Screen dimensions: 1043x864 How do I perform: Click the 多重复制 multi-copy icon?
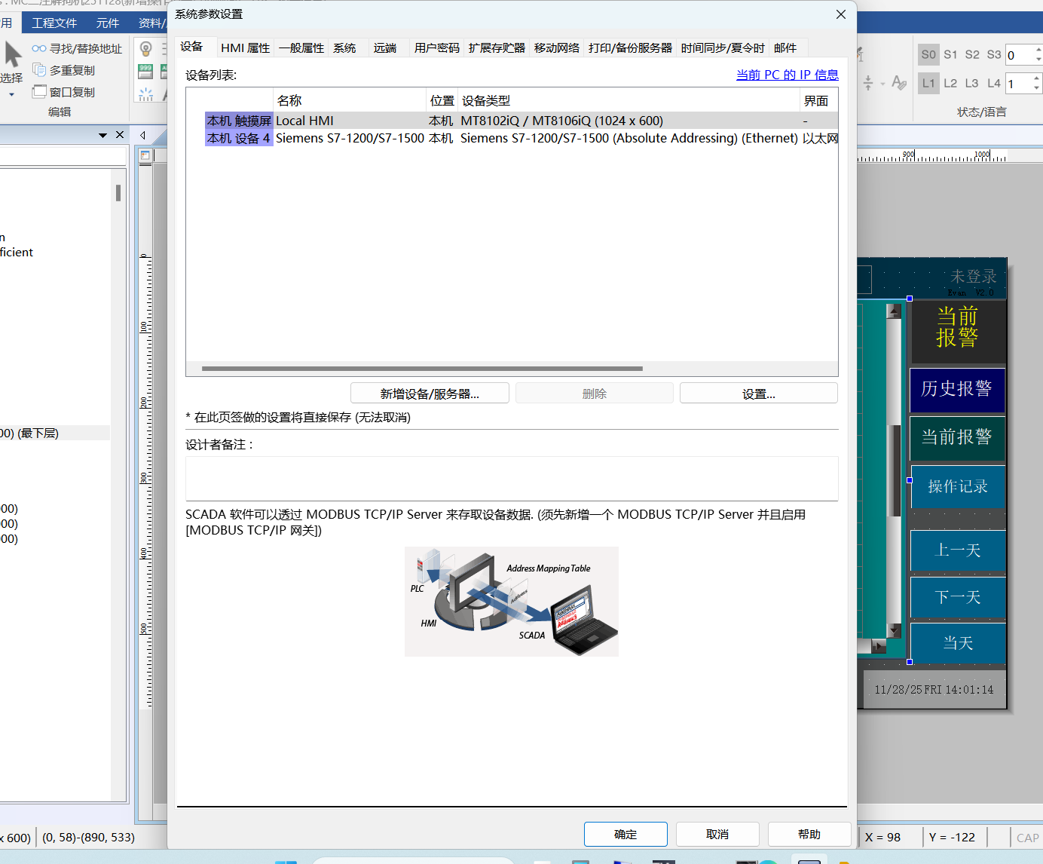39,70
